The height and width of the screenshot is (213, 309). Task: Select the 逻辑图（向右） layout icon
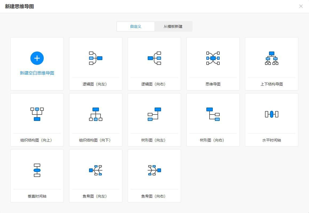click(x=154, y=58)
